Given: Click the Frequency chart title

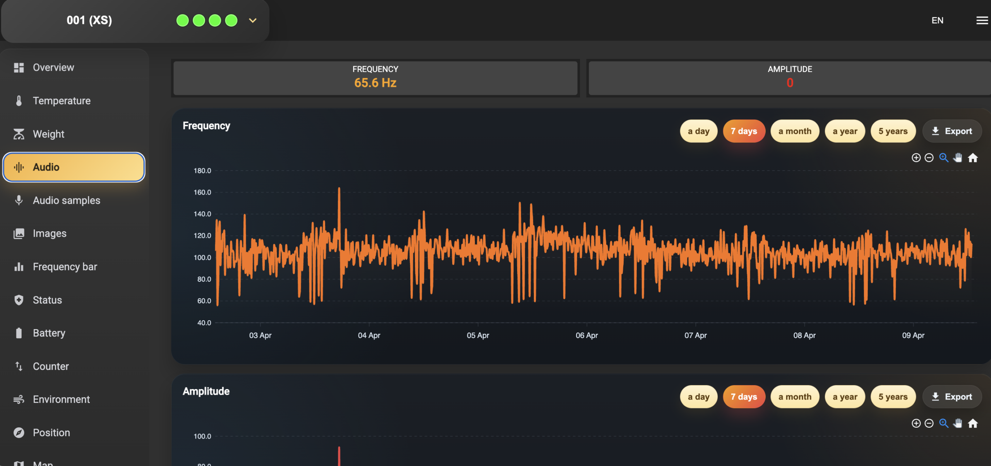Looking at the screenshot, I should click(x=206, y=126).
